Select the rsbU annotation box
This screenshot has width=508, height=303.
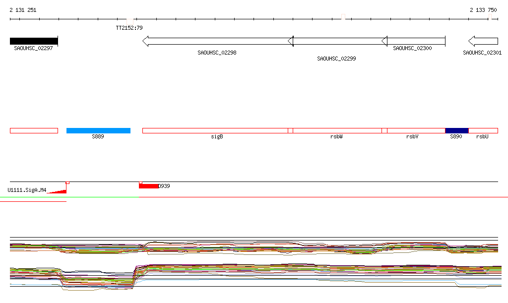click(483, 130)
